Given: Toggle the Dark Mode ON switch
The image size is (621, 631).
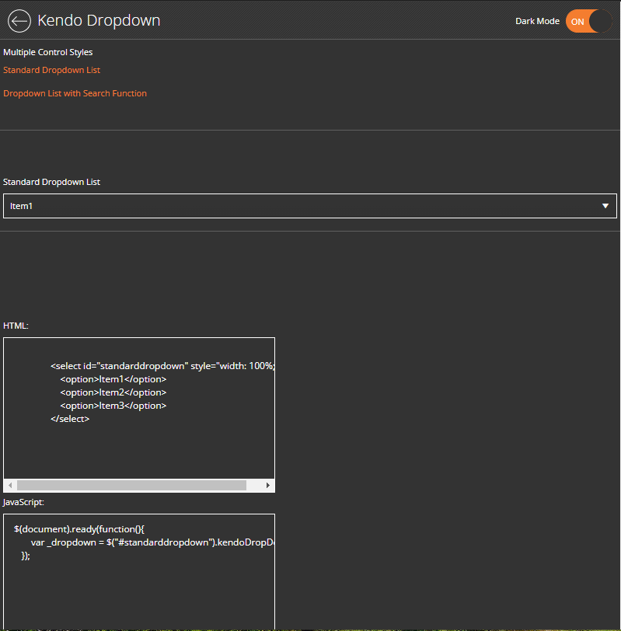Looking at the screenshot, I should tap(588, 21).
